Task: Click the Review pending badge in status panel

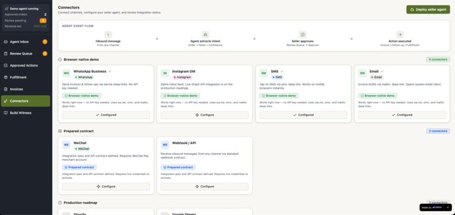Action: pos(43,21)
